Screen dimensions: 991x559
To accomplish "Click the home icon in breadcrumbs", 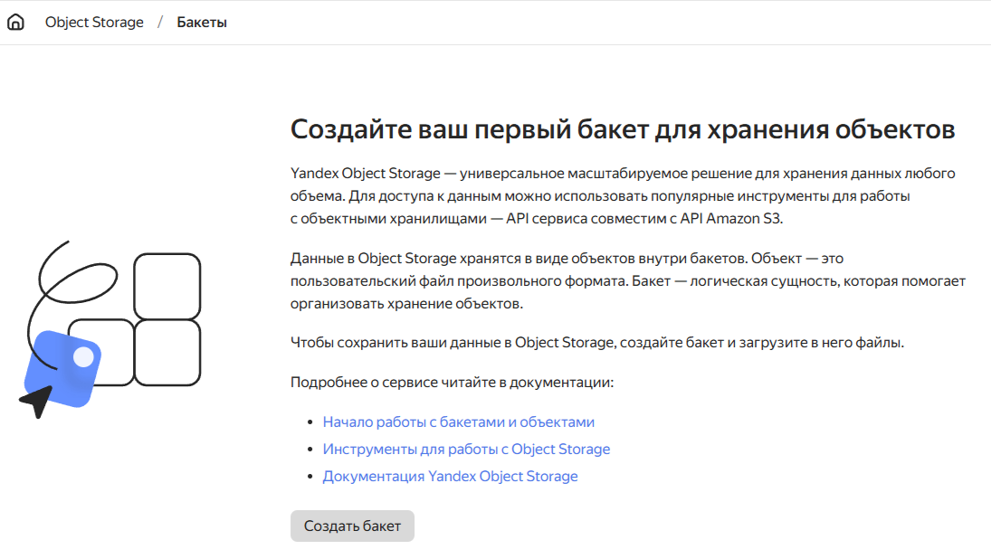I will click(x=15, y=23).
